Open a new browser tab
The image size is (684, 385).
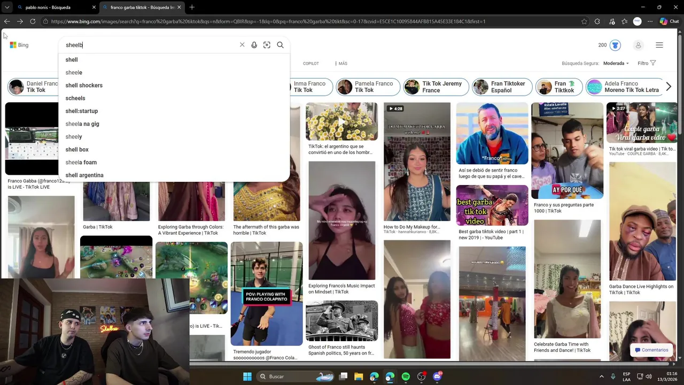[x=192, y=7]
